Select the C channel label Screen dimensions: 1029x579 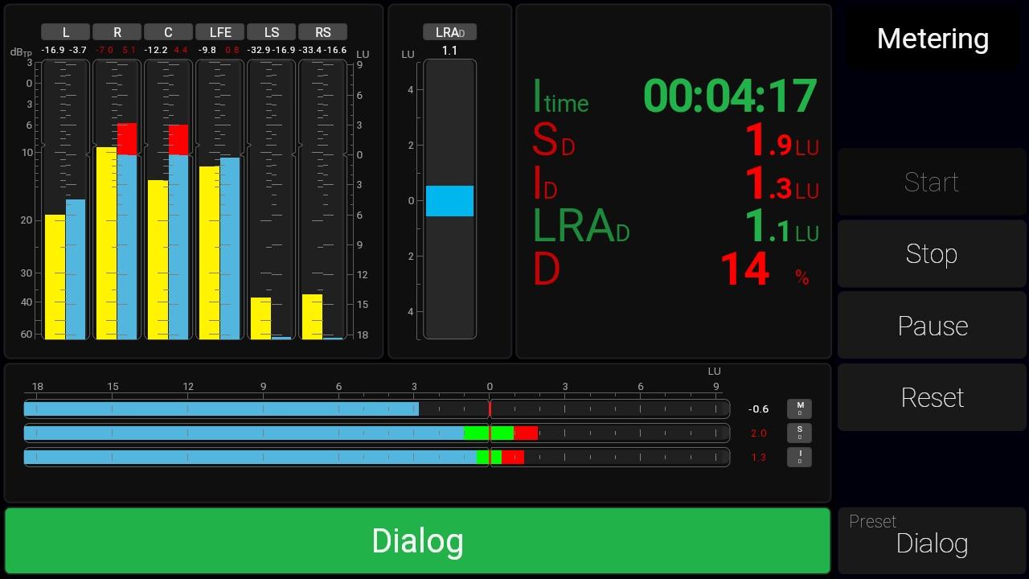pyautogui.click(x=168, y=32)
